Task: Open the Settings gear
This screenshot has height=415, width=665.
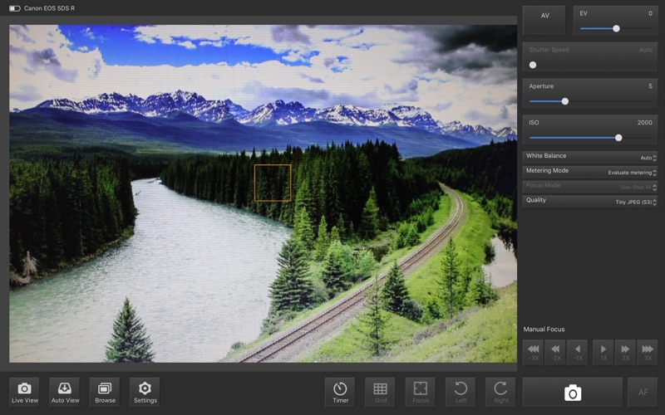Action: click(145, 393)
